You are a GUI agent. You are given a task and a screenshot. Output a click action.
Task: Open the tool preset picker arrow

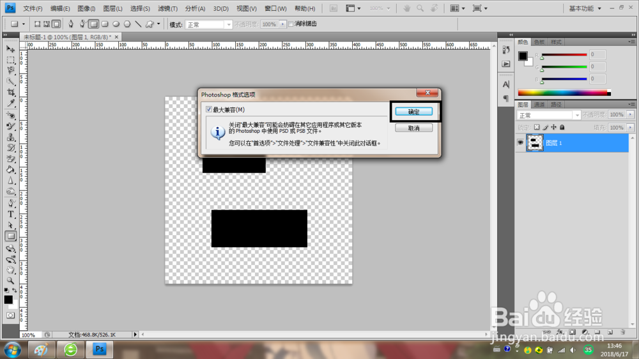pos(23,24)
